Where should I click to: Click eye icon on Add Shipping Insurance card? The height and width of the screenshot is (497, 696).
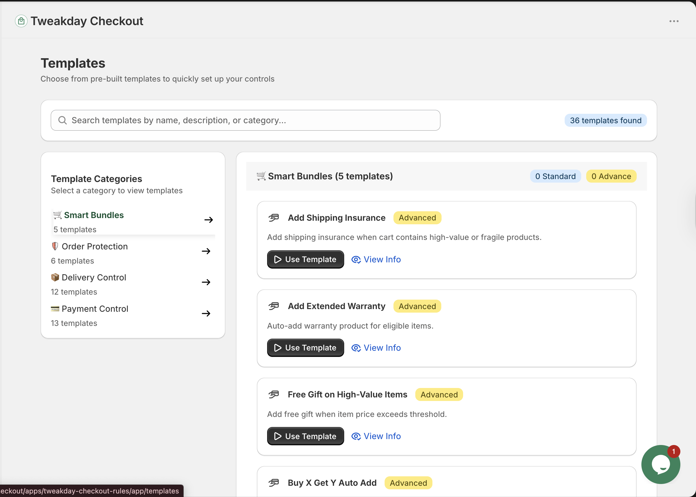pos(356,259)
